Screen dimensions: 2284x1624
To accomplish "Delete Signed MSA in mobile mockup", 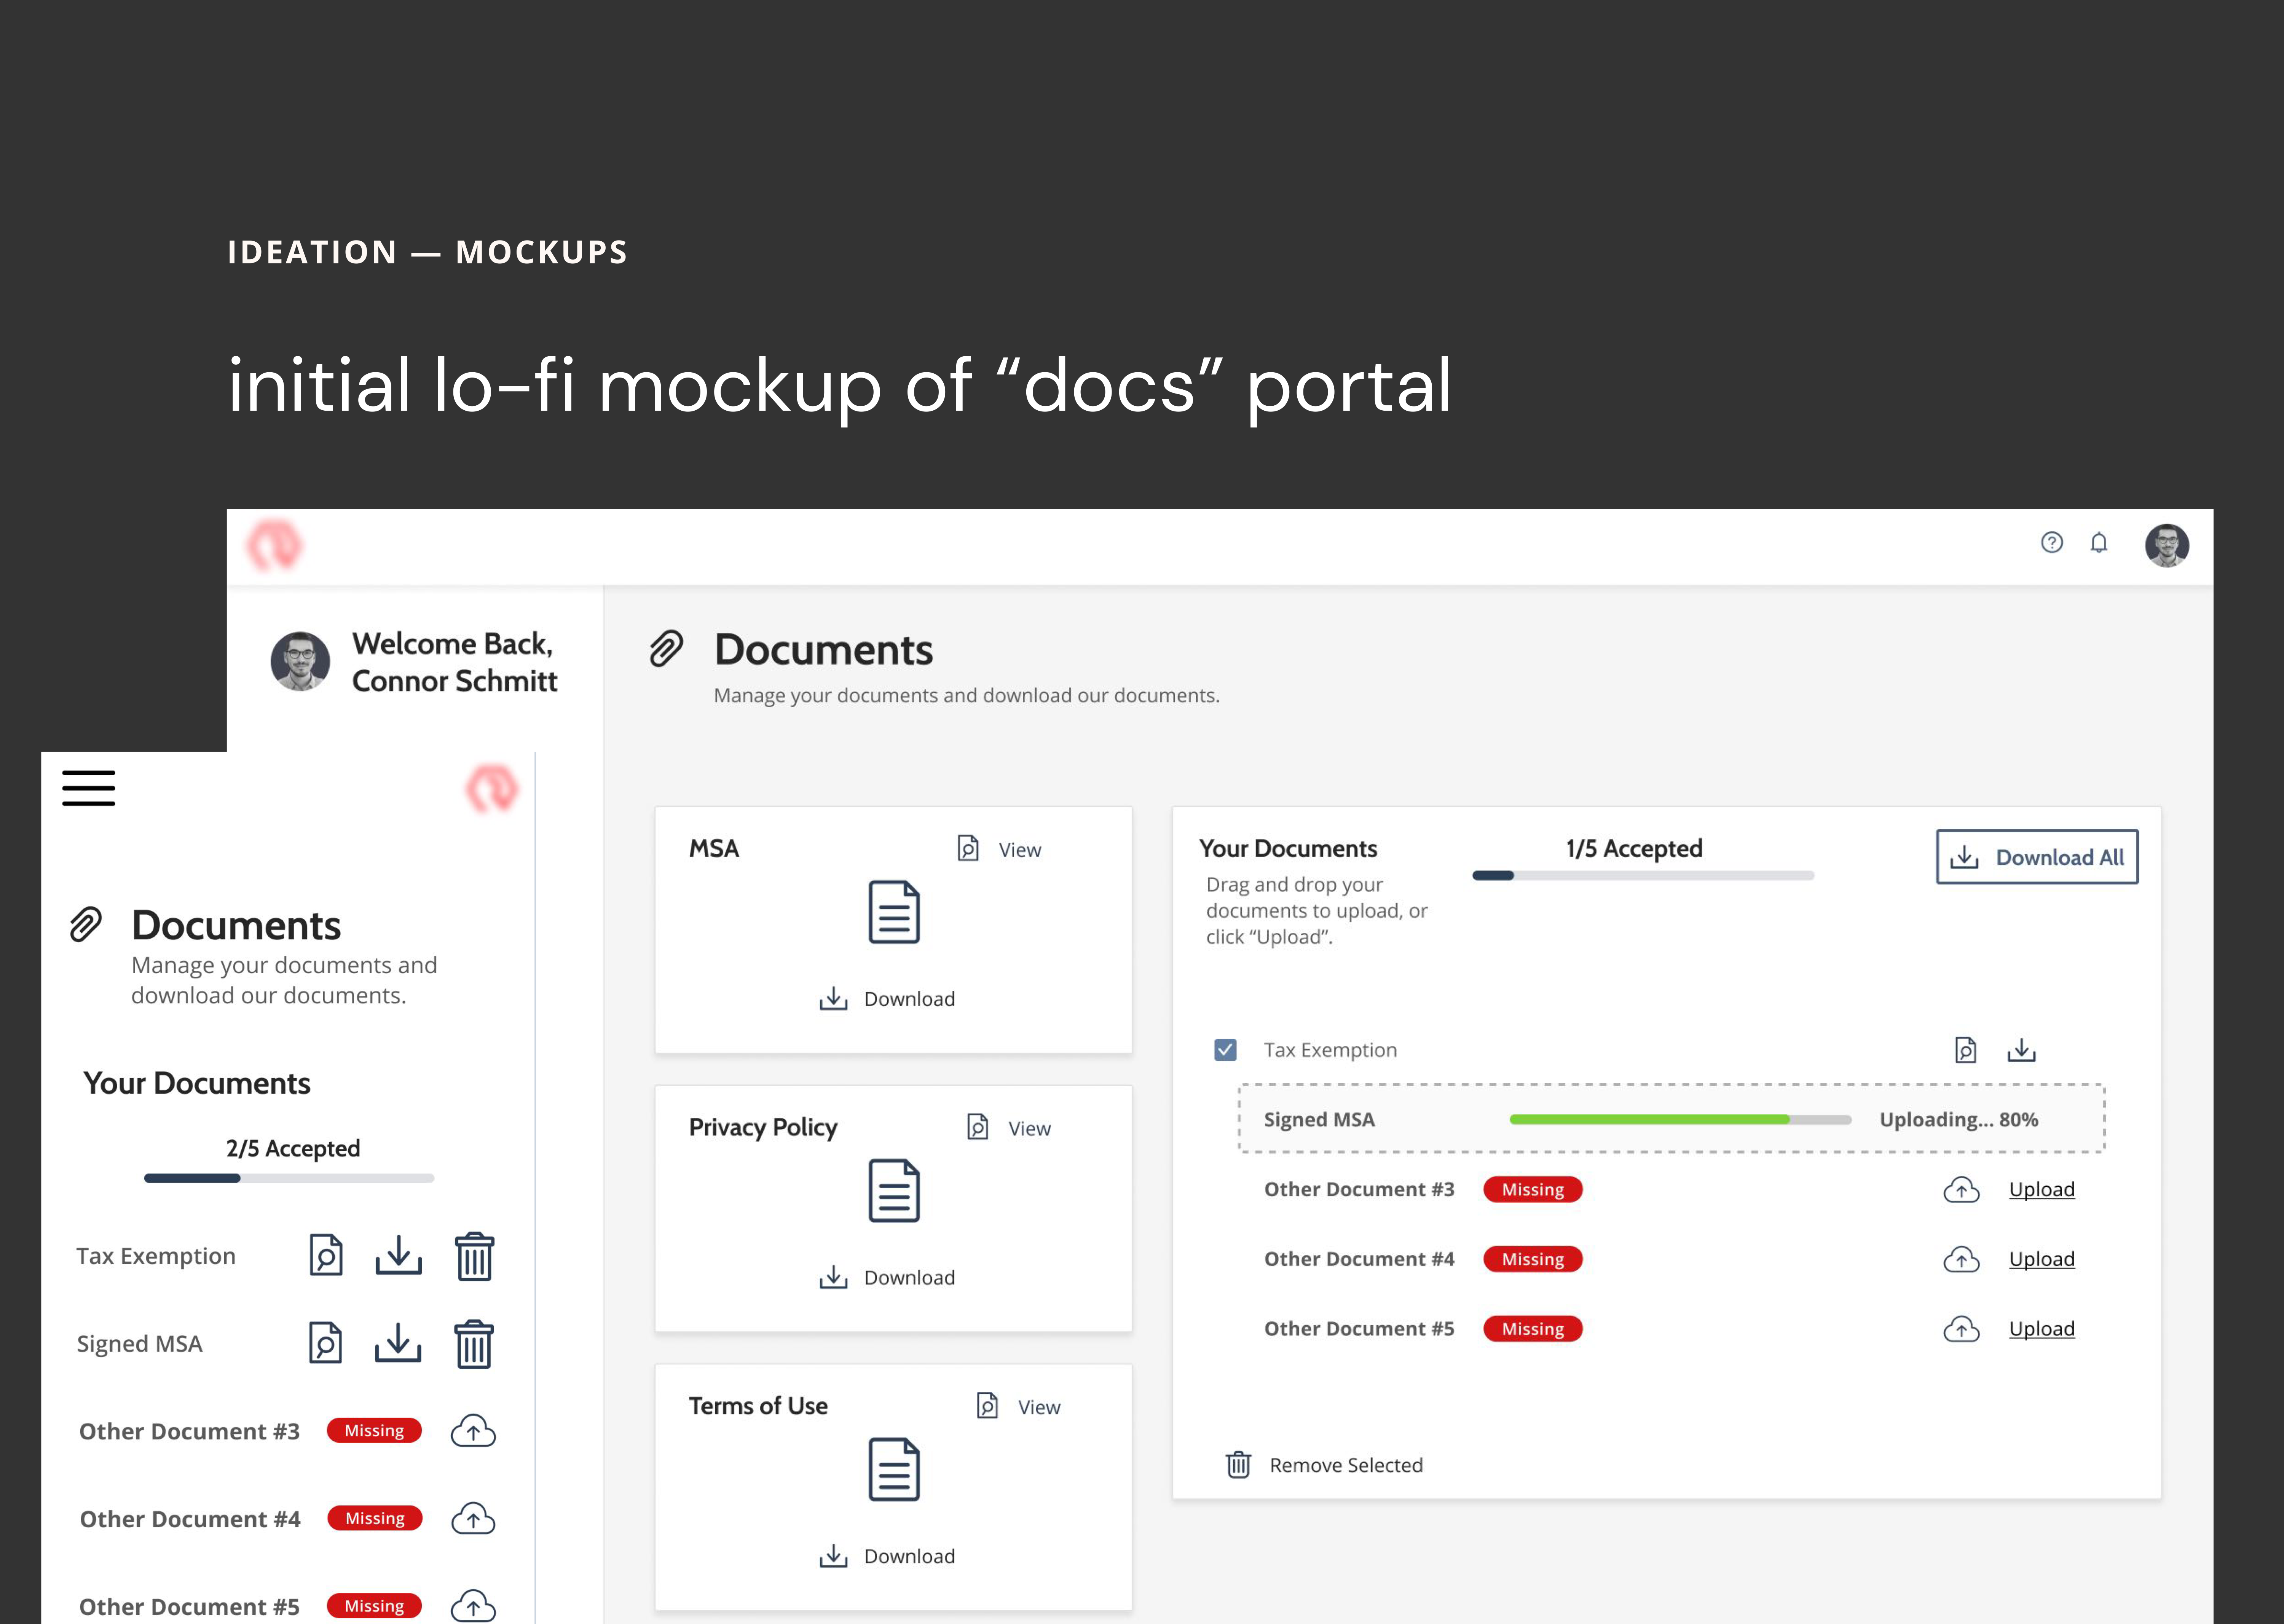I will point(474,1344).
